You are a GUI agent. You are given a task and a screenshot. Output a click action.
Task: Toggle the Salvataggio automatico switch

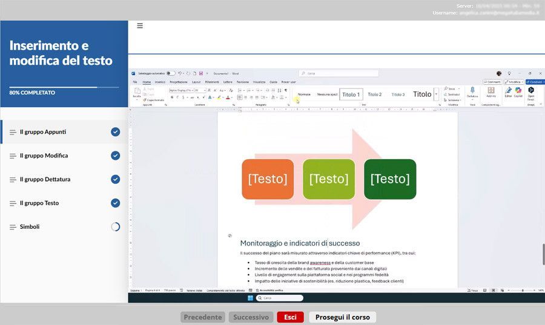click(171, 73)
